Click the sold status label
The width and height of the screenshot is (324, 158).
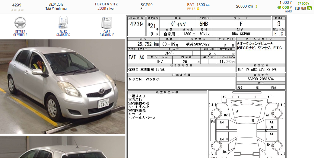point(288,11)
